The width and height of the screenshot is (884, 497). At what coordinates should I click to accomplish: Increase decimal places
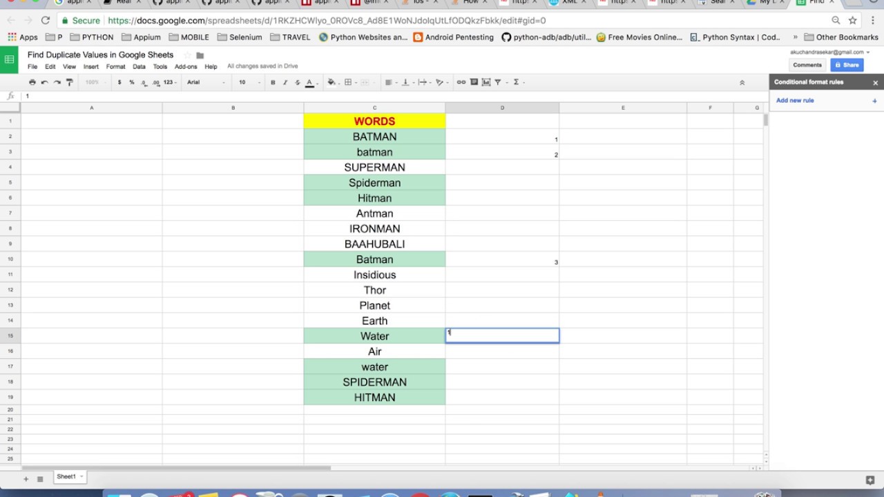pyautogui.click(x=155, y=82)
